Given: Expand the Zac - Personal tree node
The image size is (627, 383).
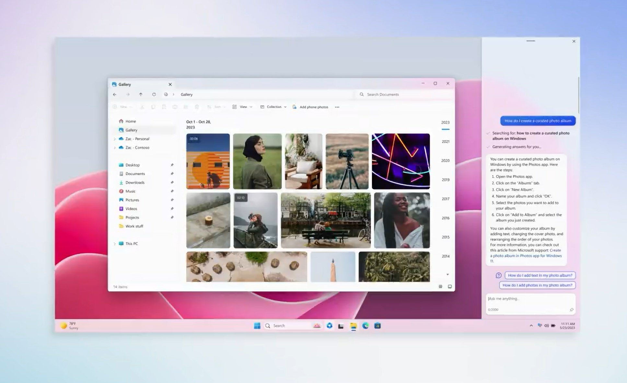Looking at the screenshot, I should click(x=114, y=139).
